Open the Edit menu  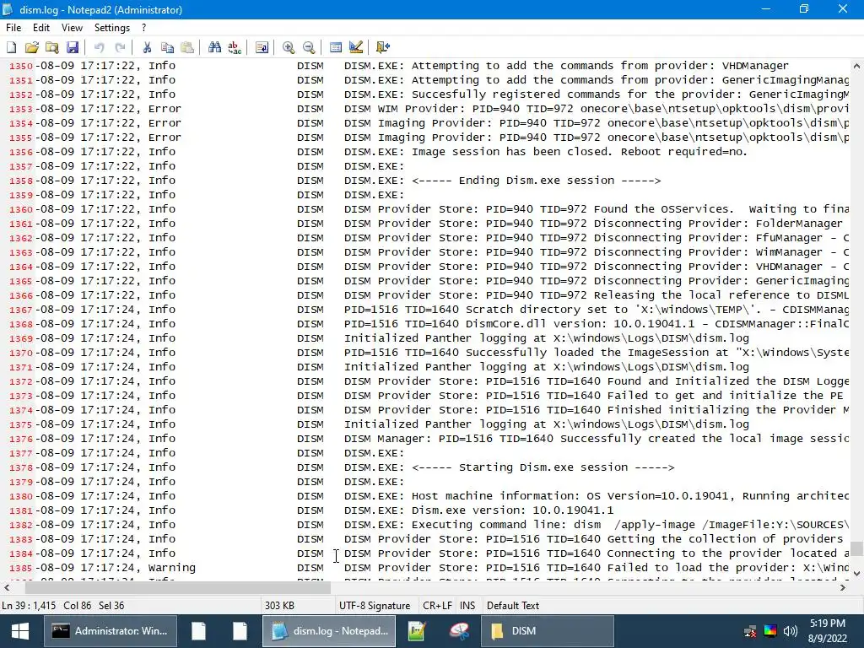coord(41,28)
